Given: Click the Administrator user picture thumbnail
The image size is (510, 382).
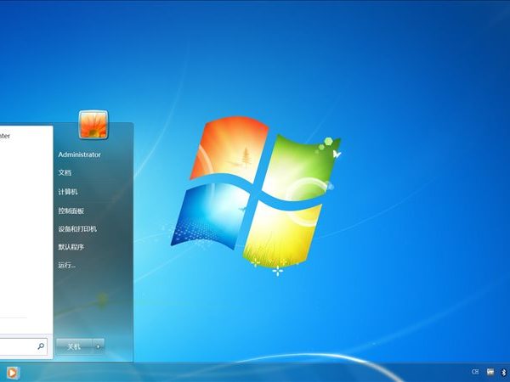Looking at the screenshot, I should point(93,125).
